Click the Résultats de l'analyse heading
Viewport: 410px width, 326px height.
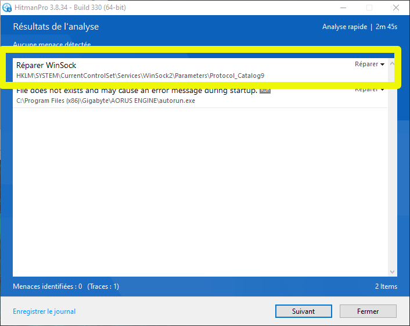(56, 27)
